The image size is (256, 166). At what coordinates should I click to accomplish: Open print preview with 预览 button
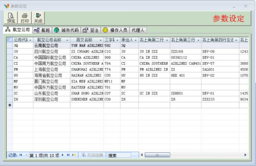click(x=11, y=18)
